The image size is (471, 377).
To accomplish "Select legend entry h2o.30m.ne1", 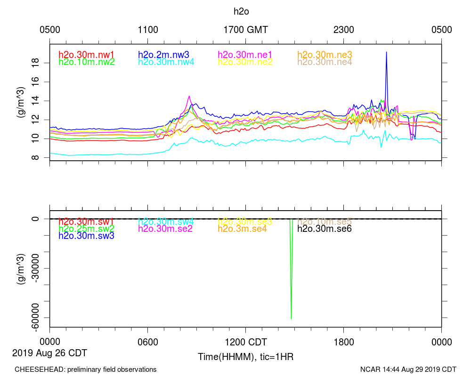I will pos(245,55).
